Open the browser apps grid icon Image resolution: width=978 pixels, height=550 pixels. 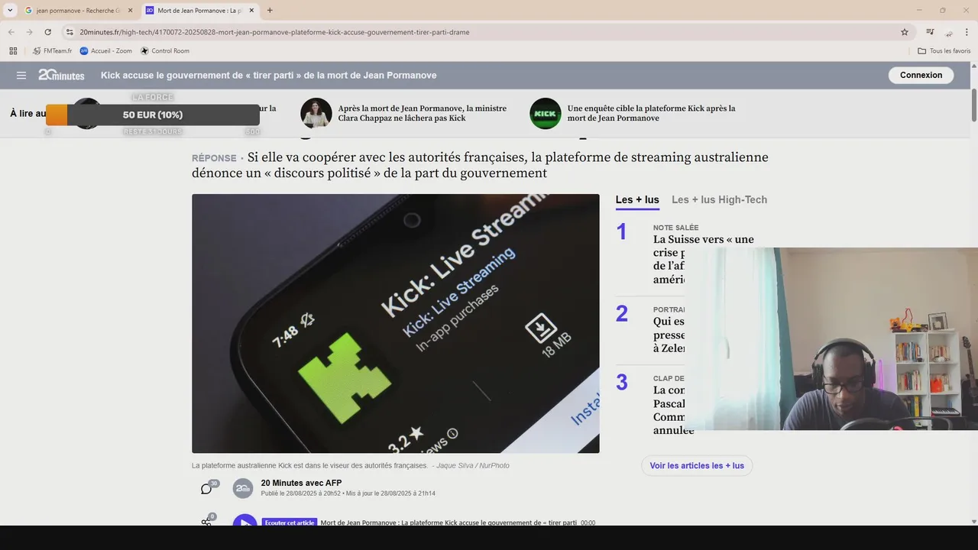click(x=13, y=51)
